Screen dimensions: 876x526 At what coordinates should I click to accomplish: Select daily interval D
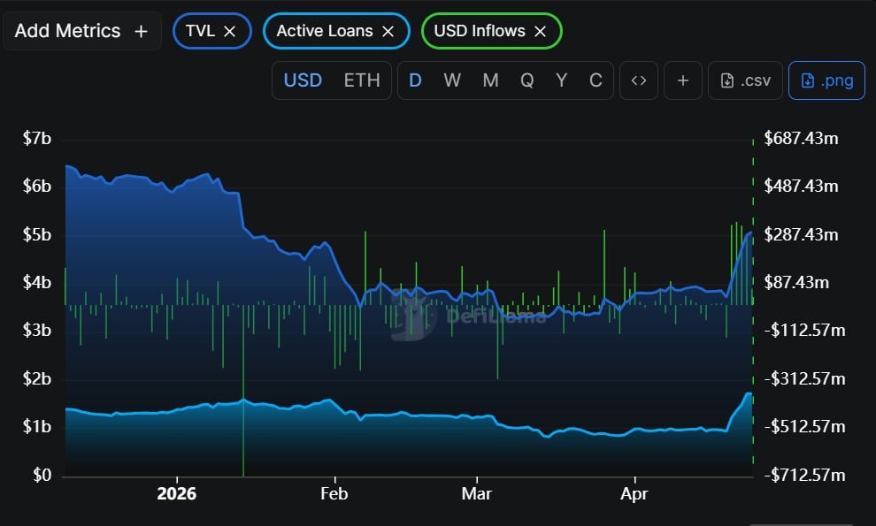[415, 80]
